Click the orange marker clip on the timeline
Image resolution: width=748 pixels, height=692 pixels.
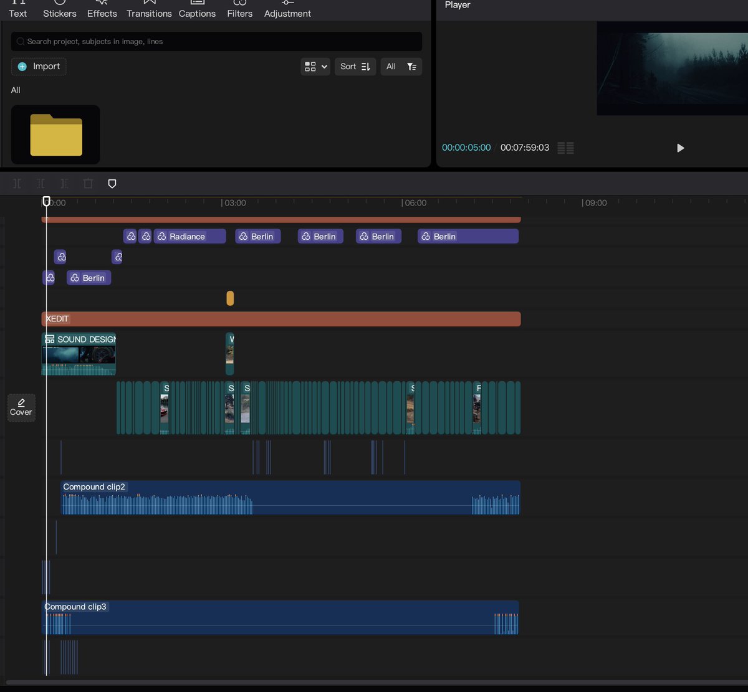[x=230, y=298]
